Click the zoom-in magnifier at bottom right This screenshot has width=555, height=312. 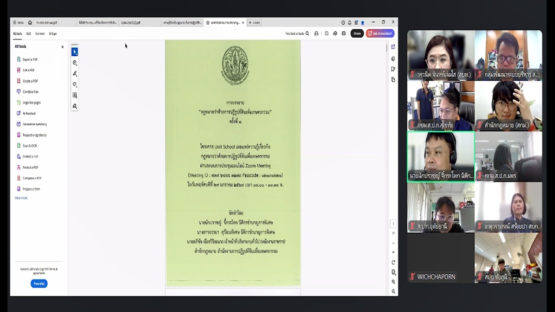pyautogui.click(x=393, y=282)
